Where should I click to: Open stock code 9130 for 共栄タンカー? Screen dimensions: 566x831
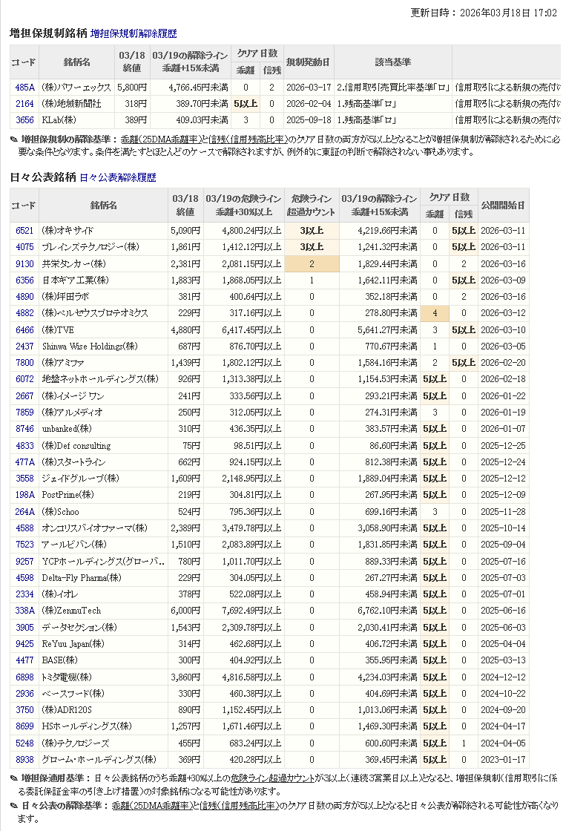[24, 263]
